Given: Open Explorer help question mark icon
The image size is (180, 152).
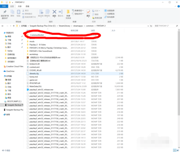Looking at the screenshot, I should [x=179, y=6].
